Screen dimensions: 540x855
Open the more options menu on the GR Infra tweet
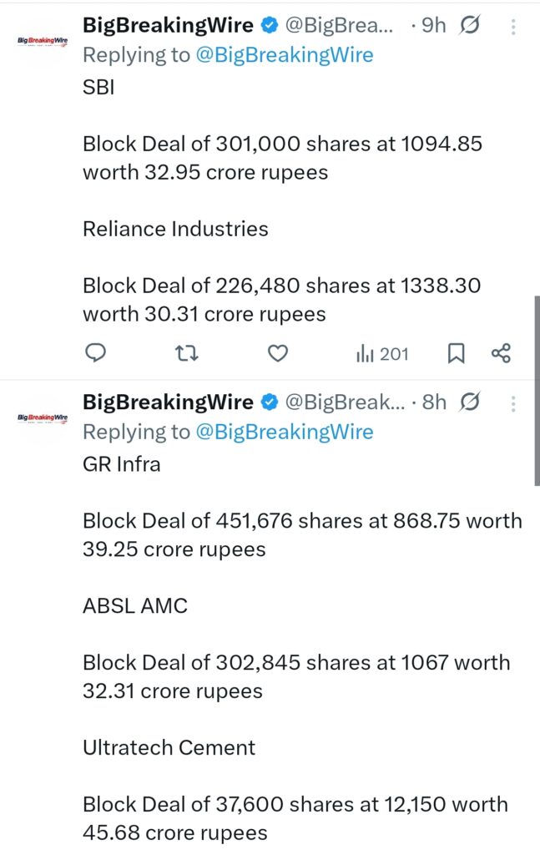point(513,403)
